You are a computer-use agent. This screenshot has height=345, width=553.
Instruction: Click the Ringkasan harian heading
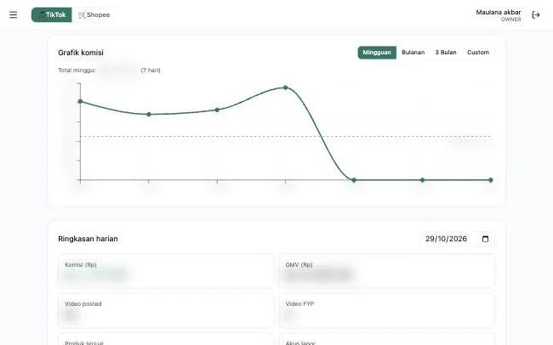pyautogui.click(x=88, y=239)
